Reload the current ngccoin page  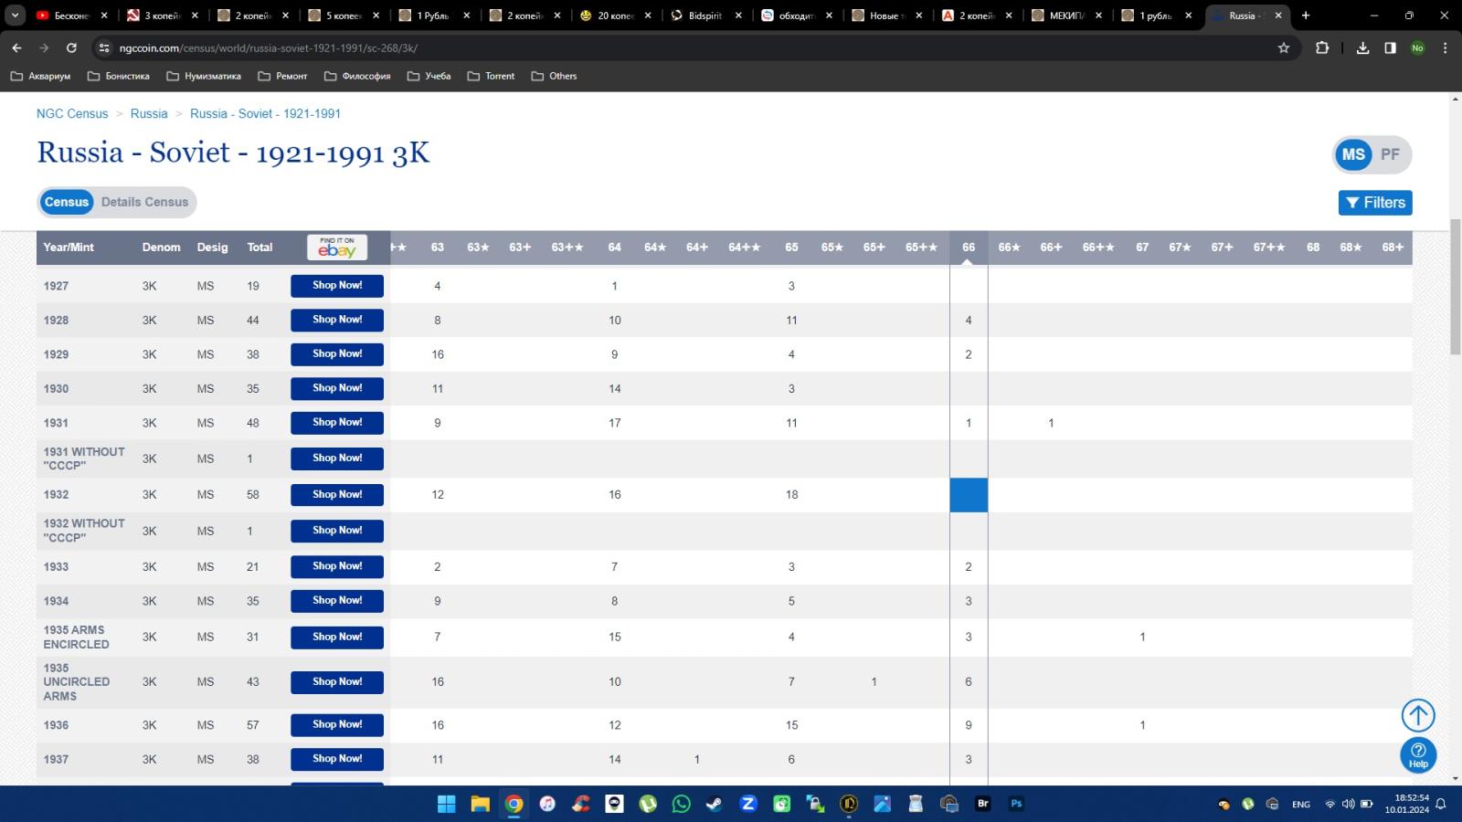tap(71, 47)
